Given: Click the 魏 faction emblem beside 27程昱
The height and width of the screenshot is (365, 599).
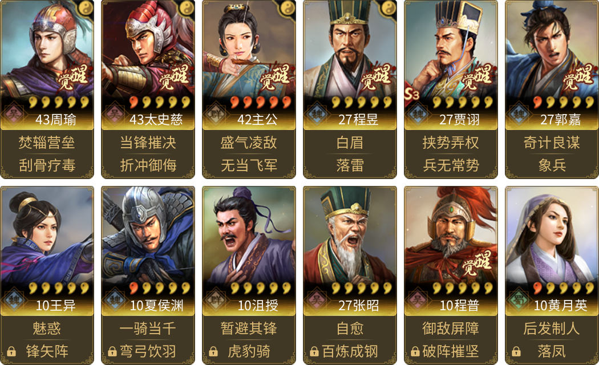Looking at the screenshot, I should click(317, 113).
